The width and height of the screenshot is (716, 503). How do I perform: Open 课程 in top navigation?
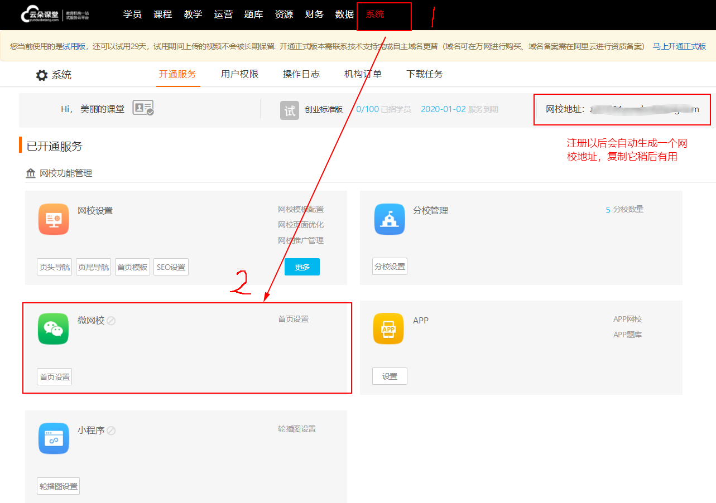[x=162, y=14]
